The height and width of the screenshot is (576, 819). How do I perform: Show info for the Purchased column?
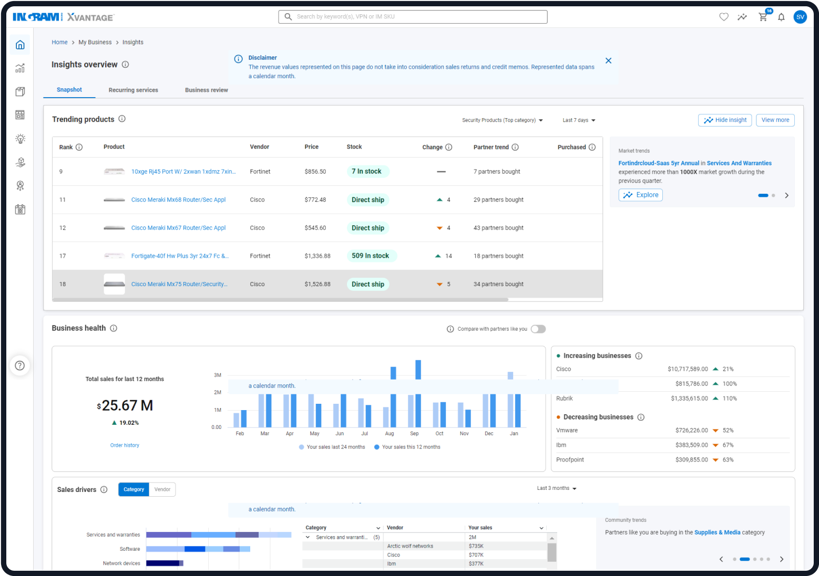tap(592, 147)
